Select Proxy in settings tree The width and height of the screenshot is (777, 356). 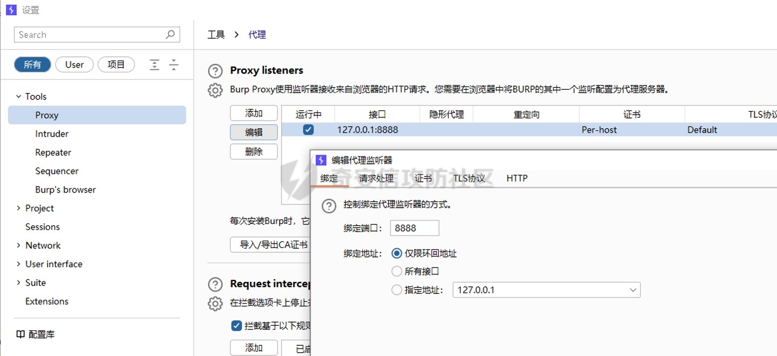click(97, 115)
